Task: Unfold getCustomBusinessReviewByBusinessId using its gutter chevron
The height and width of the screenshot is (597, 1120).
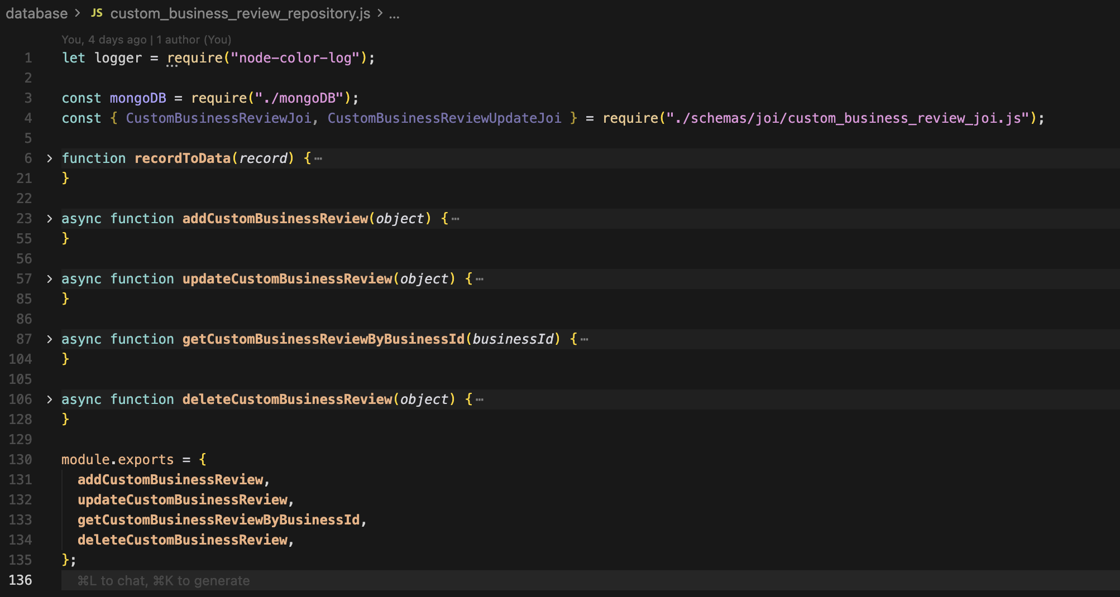Action: (x=50, y=339)
